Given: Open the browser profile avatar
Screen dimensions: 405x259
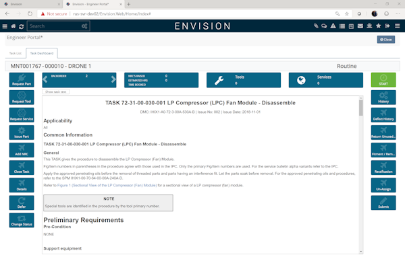Looking at the screenshot, I should (375, 13).
